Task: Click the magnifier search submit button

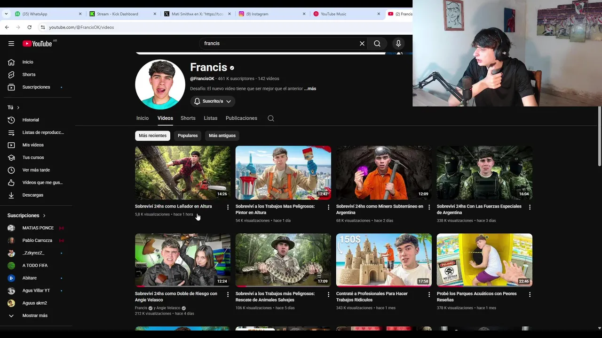Action: [x=377, y=44]
